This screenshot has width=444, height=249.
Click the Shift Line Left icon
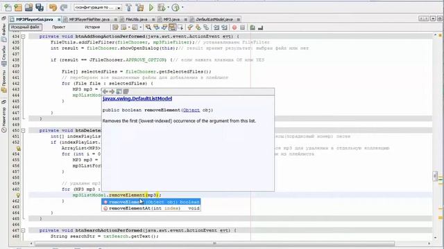coord(216,28)
